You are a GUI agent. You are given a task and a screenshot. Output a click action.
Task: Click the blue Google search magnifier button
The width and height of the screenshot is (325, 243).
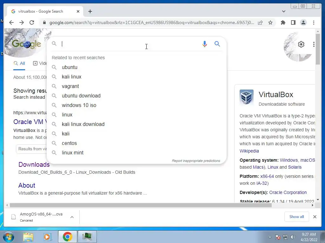tap(217, 44)
